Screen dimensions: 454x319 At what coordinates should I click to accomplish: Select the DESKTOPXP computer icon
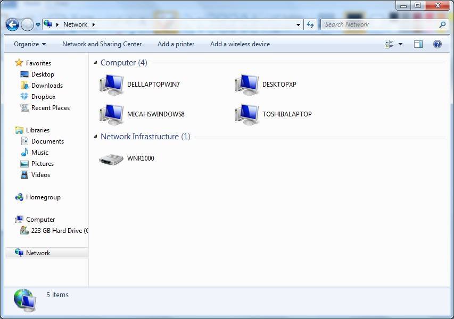pyautogui.click(x=246, y=85)
